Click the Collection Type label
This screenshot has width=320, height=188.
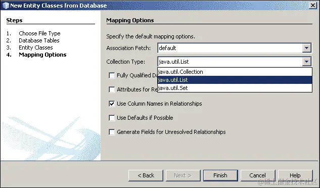click(x=126, y=62)
